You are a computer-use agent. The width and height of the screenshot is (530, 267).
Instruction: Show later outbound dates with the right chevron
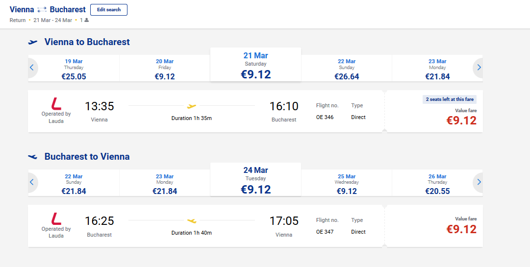point(478,68)
